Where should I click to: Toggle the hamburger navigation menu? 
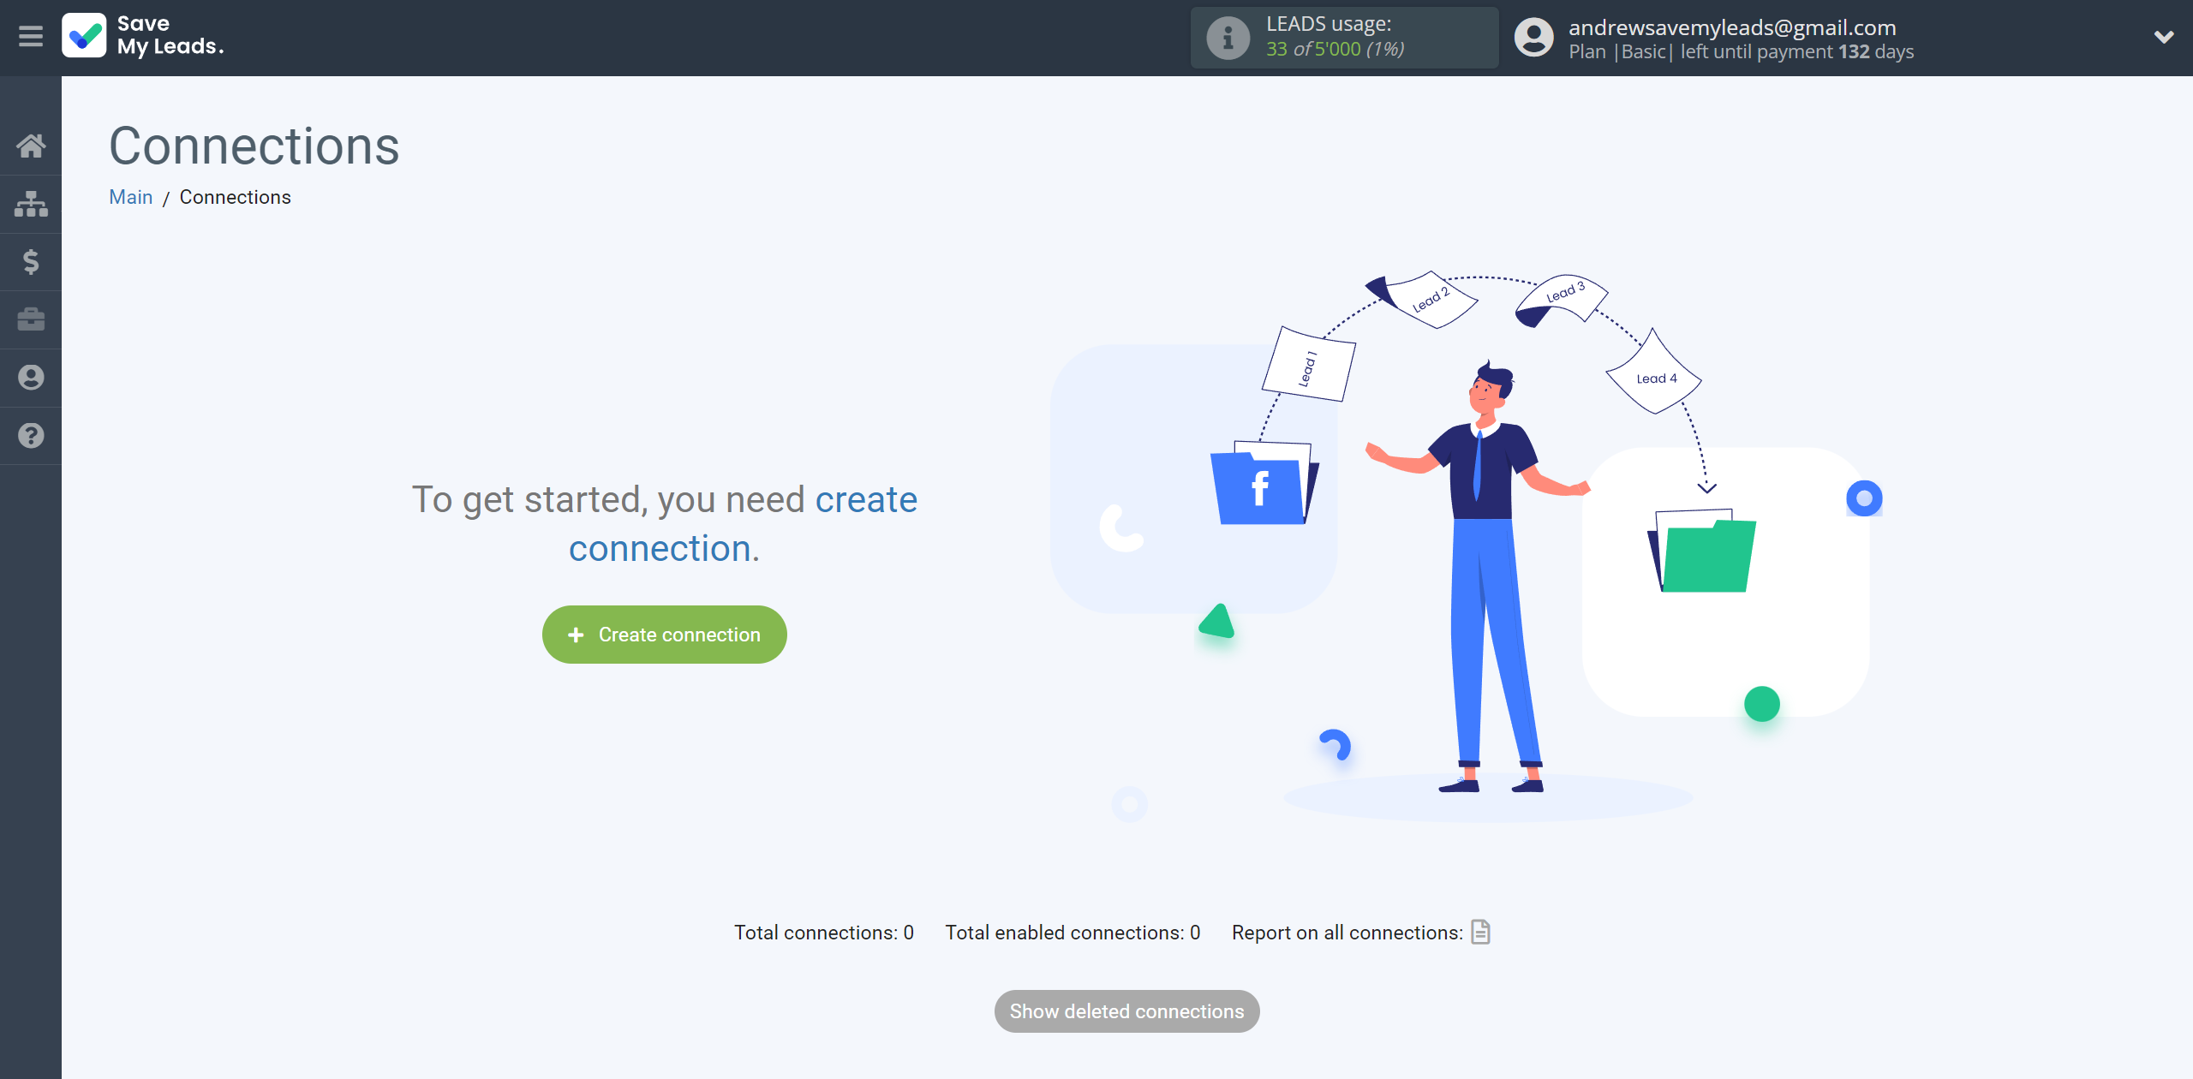click(31, 36)
